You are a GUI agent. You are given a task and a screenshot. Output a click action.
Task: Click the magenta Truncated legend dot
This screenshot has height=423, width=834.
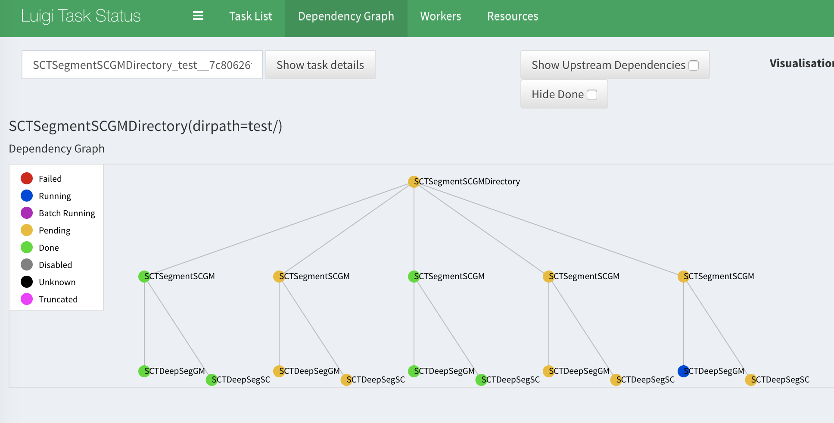(x=27, y=299)
